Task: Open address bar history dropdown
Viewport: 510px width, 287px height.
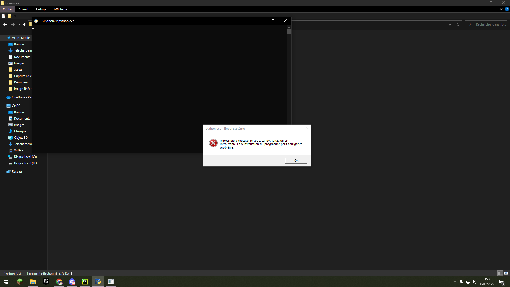Action: (450, 24)
